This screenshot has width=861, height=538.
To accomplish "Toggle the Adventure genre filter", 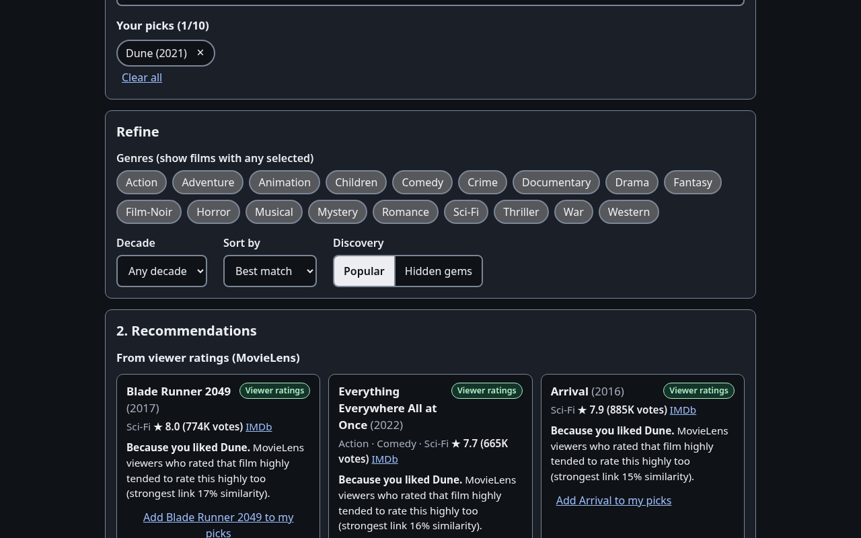I will 208,182.
